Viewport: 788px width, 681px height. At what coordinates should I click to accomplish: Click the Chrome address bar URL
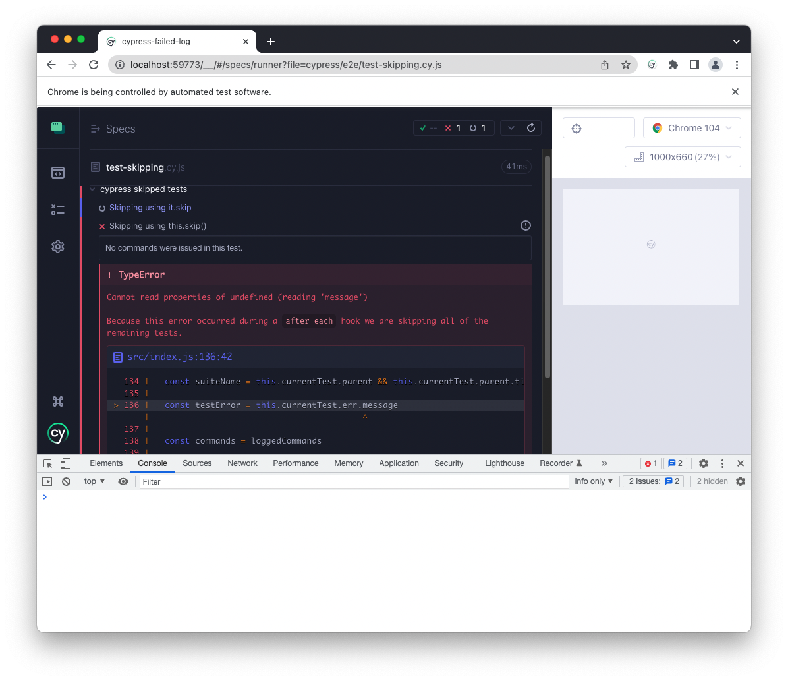click(286, 65)
